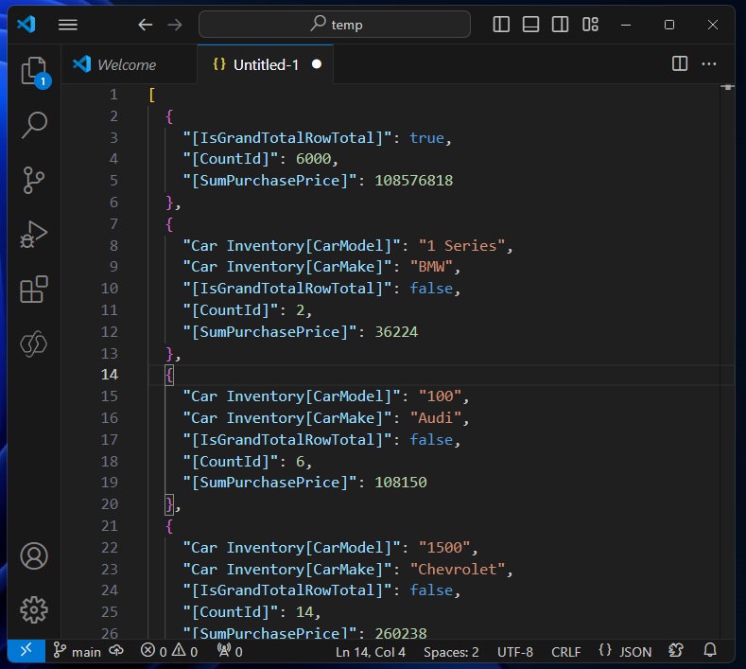Click the true value on line 3
The width and height of the screenshot is (746, 669).
426,138
